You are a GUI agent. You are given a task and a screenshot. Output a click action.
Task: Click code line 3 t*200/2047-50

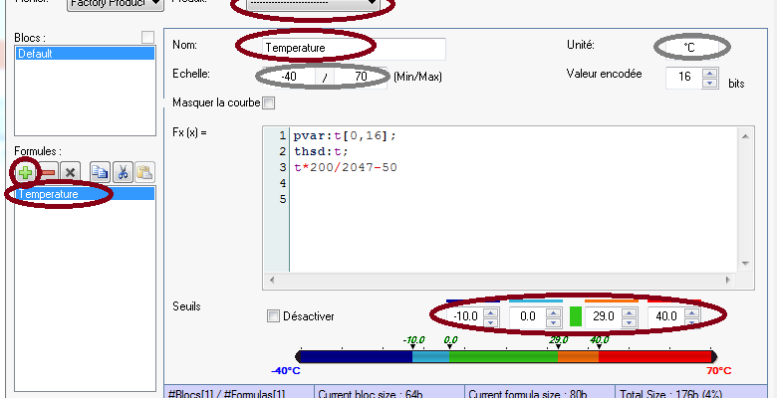(x=345, y=167)
